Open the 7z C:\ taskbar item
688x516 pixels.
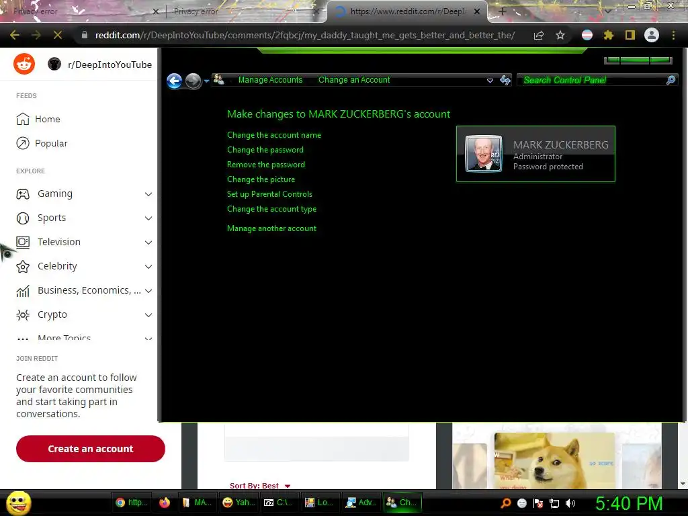pos(278,503)
